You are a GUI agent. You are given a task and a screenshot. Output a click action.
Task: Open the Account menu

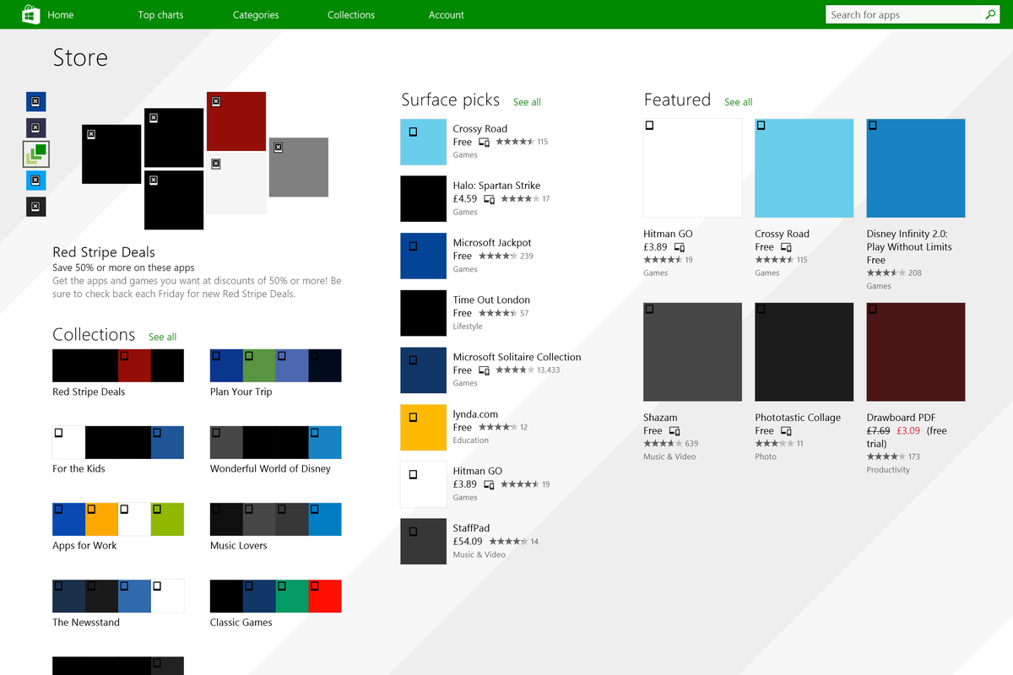pyautogui.click(x=447, y=14)
